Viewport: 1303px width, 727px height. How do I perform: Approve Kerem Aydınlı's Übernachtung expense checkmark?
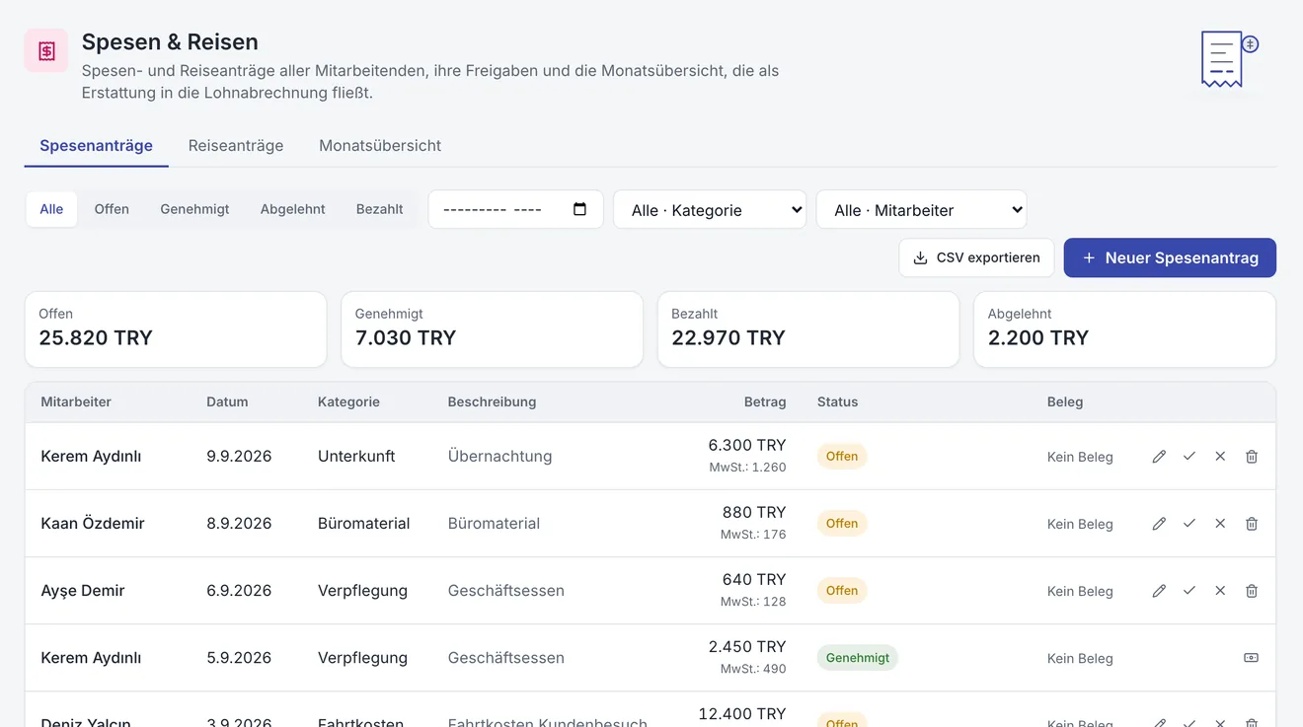click(x=1189, y=457)
